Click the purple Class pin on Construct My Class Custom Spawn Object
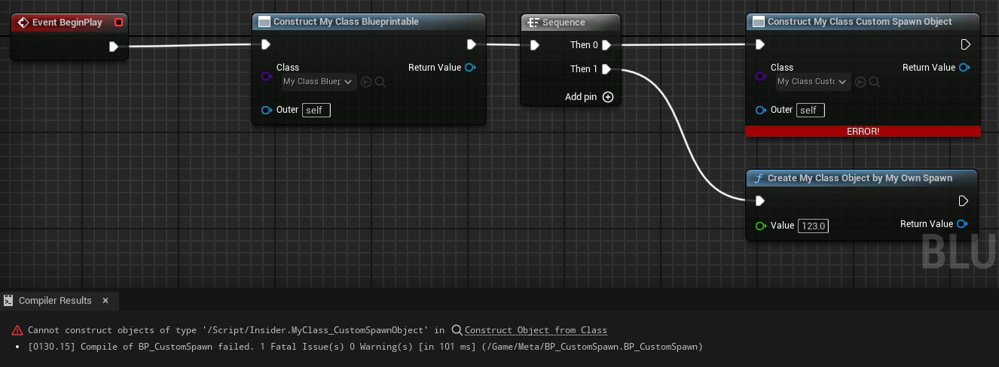This screenshot has height=367, width=999. (760, 76)
